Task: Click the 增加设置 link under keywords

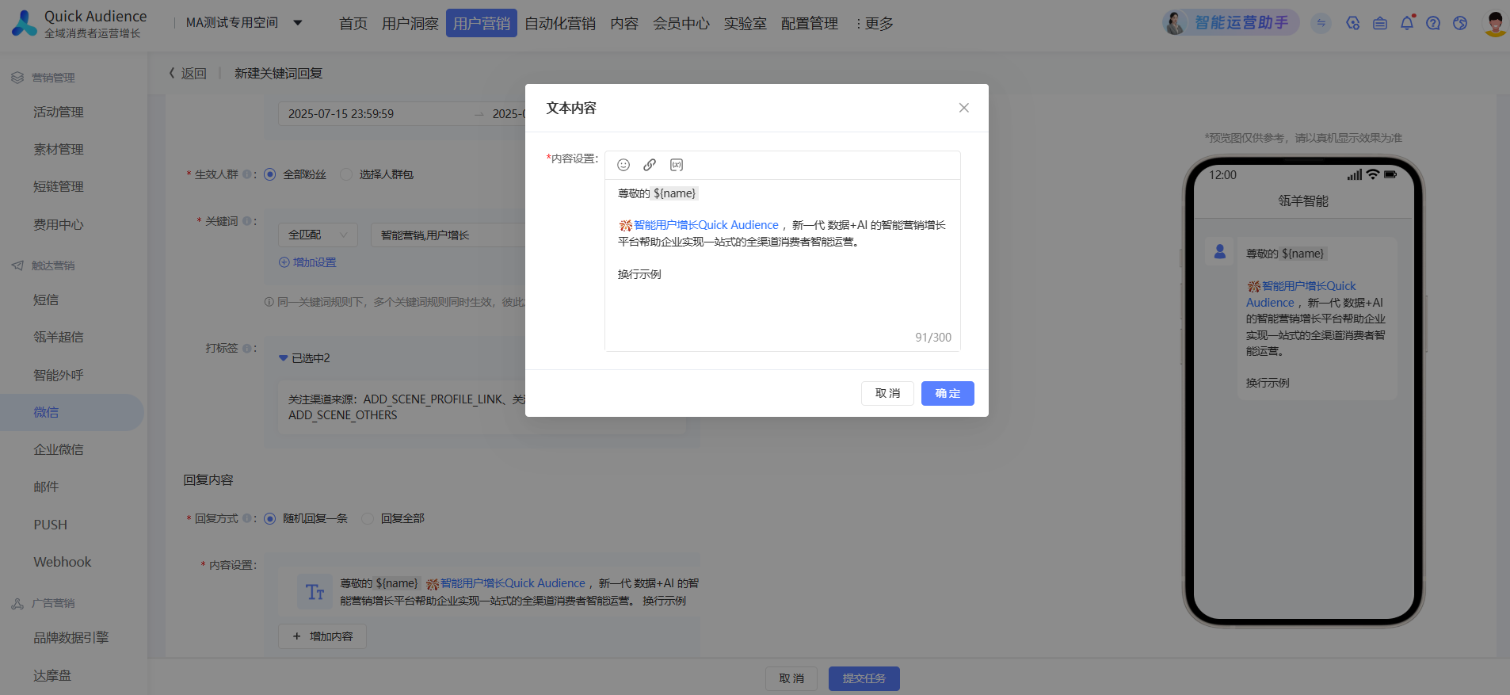Action: point(307,262)
